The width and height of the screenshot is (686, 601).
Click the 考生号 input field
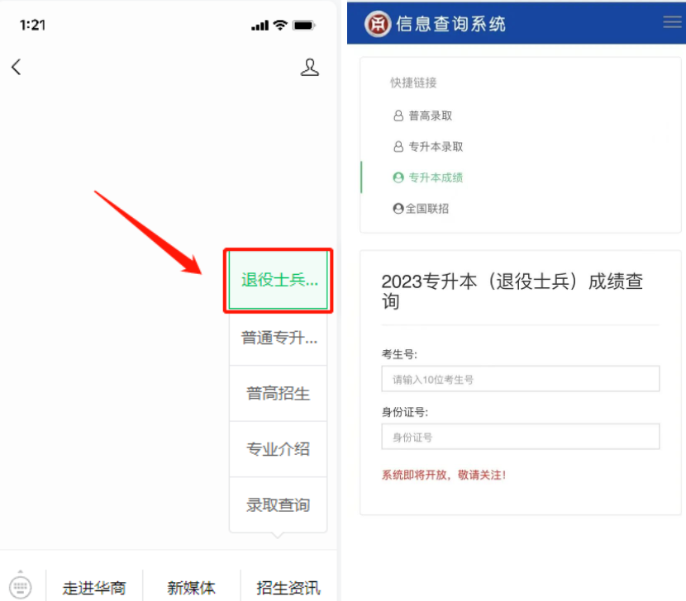click(x=519, y=379)
